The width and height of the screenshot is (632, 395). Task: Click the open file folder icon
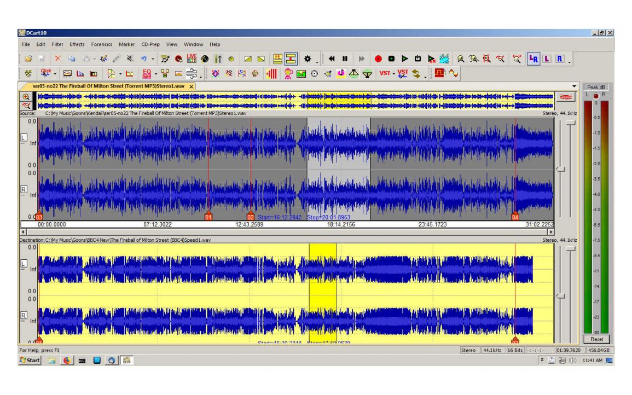(x=28, y=59)
